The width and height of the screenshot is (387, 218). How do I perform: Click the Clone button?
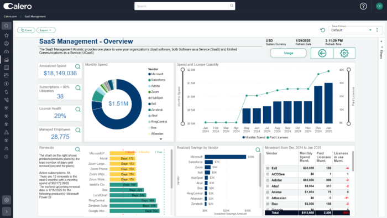click(26, 30)
